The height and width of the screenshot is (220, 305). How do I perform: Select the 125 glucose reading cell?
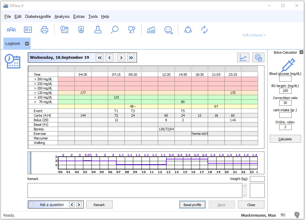(x=116, y=97)
